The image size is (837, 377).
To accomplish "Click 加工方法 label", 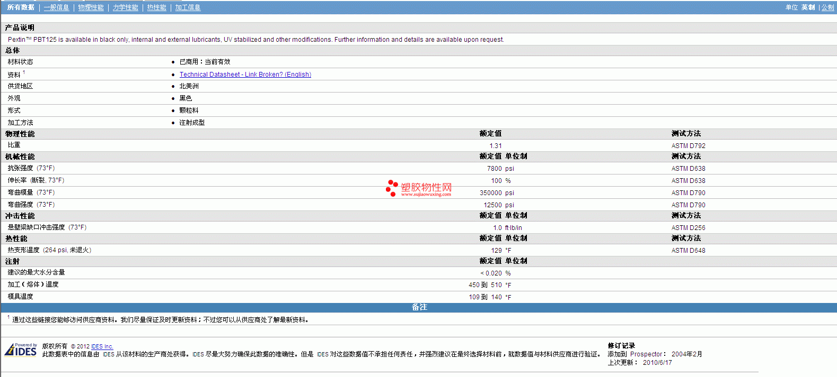I will tap(20, 123).
